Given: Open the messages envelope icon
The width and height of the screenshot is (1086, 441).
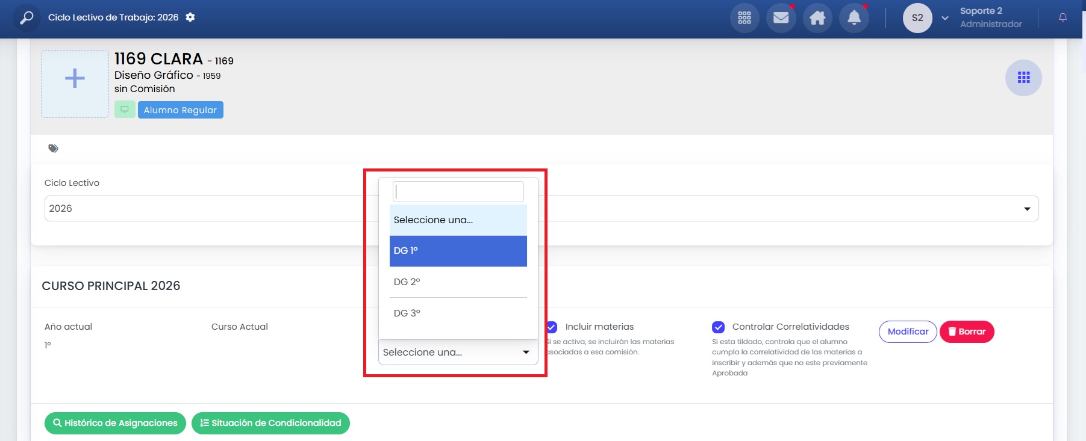Looking at the screenshot, I should [781, 18].
